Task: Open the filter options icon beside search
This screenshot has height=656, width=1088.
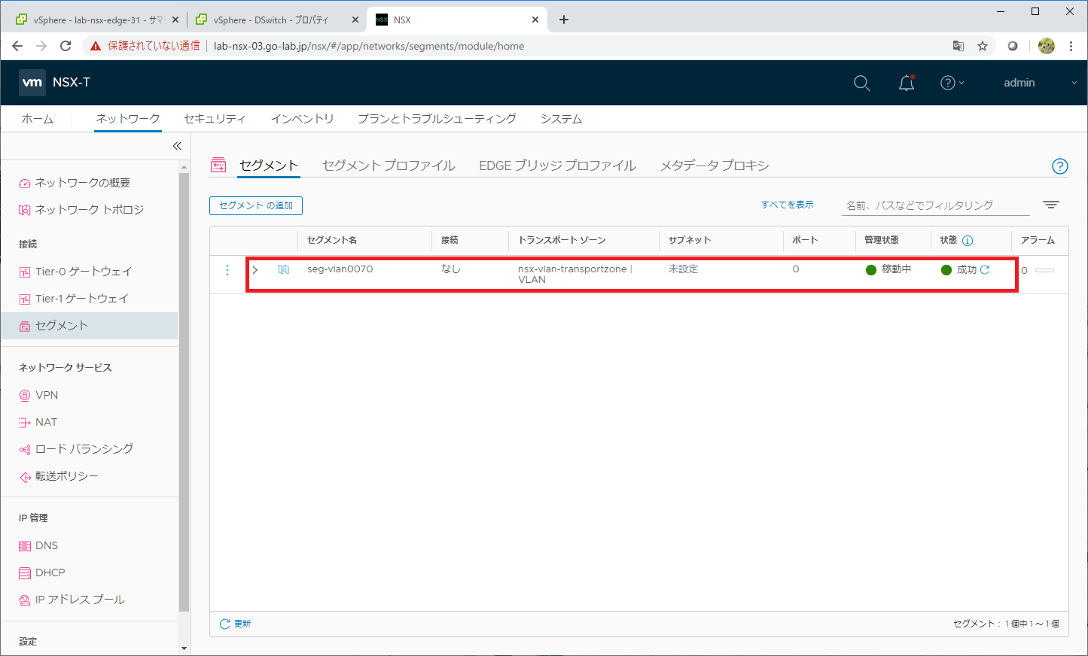Action: point(1051,205)
